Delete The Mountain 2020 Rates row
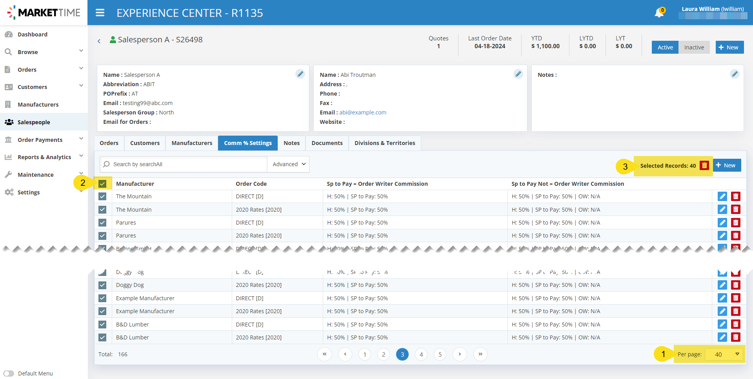753x379 pixels. coord(736,209)
